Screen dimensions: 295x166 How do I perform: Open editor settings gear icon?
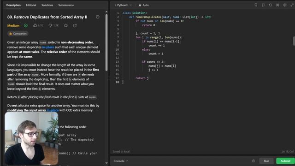coord(285,5)
